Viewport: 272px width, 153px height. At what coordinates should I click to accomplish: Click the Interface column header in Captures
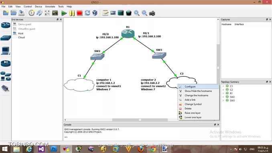click(239, 24)
